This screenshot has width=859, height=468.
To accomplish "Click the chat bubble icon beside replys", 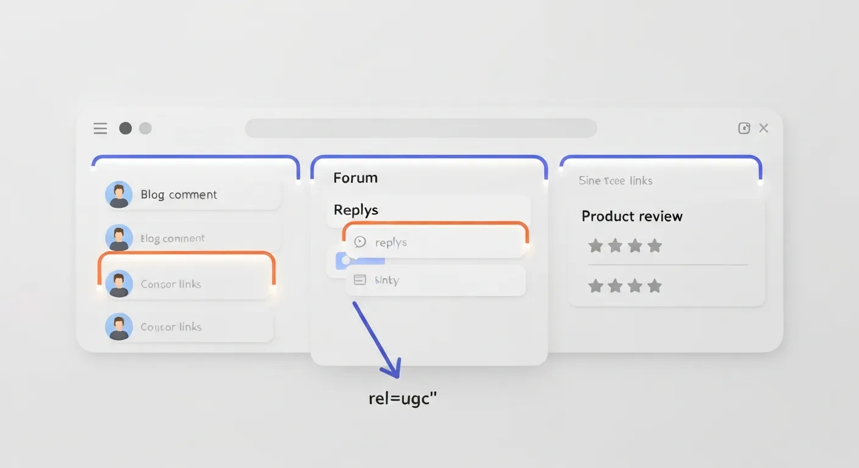I will coord(360,242).
